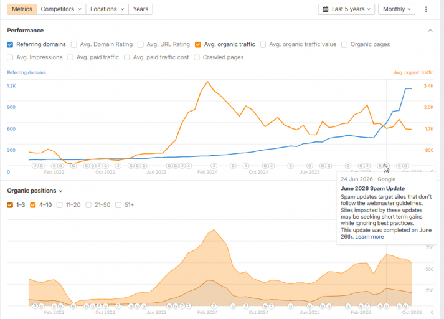Screen dimensions: 444x319
Task: Enable the Avg. paid traffic checkbox
Action: pyautogui.click(x=70, y=57)
